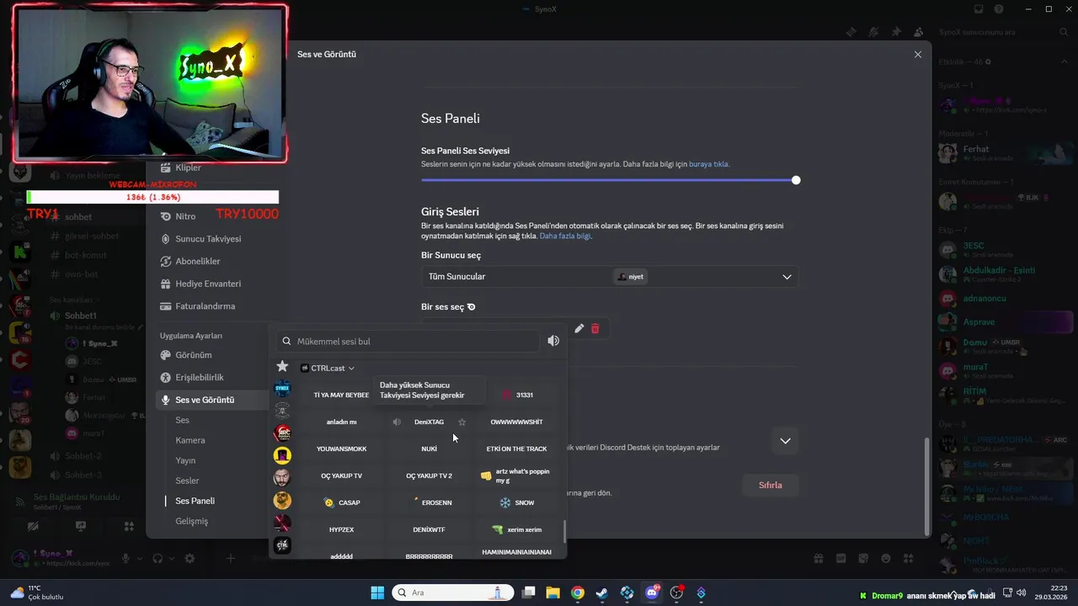Select the Ses ve Görüntü settings category

click(211, 400)
